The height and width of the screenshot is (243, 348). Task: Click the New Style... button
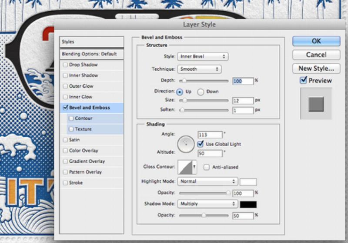316,68
